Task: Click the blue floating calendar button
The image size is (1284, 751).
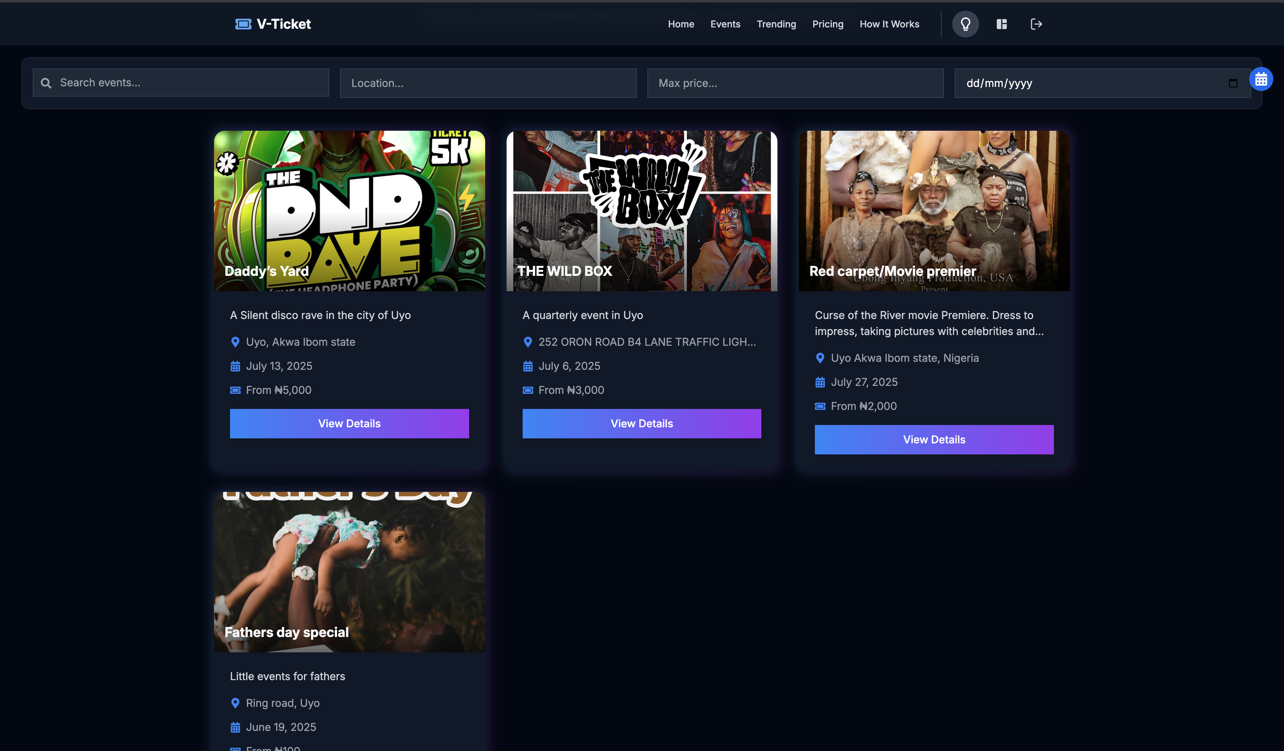Action: click(1261, 79)
